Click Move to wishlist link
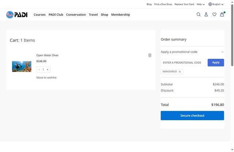 click(46, 77)
